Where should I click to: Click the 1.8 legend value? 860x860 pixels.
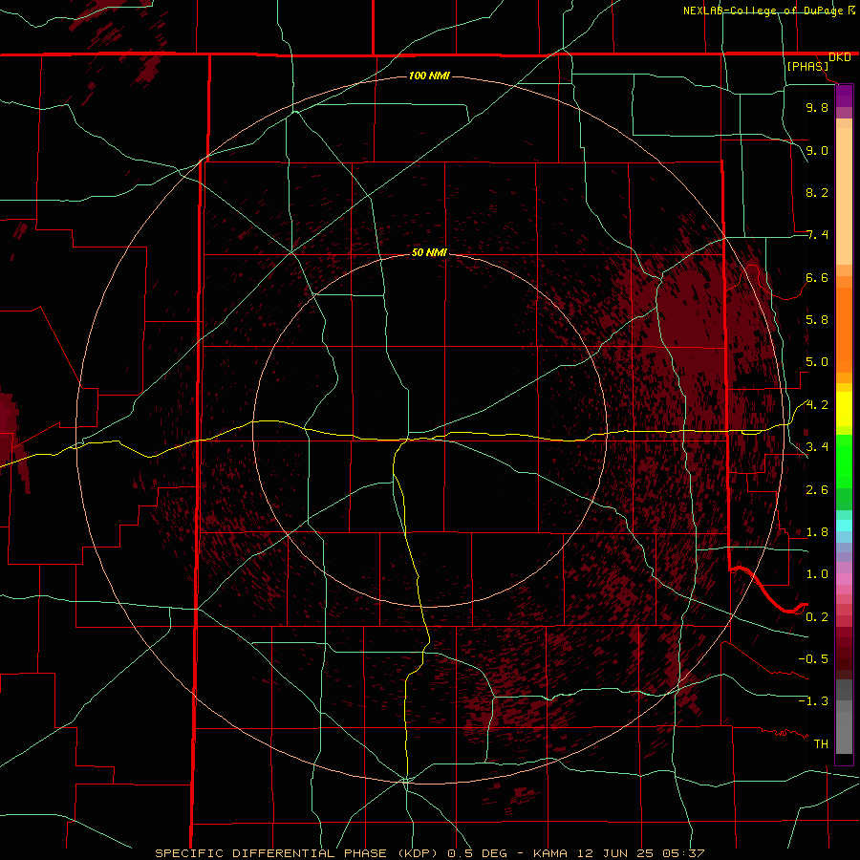pyautogui.click(x=817, y=532)
